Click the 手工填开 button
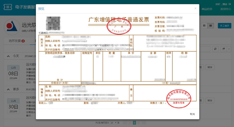234x127 pixels. pos(224,26)
